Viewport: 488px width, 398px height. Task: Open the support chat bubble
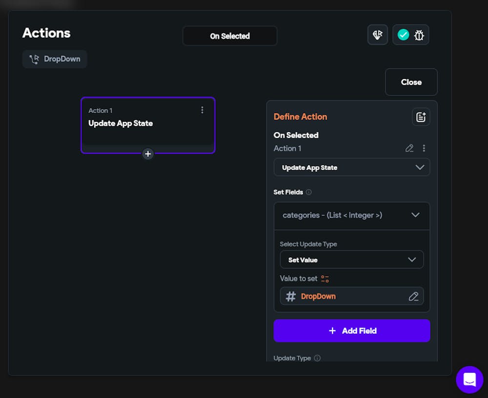coord(469,379)
